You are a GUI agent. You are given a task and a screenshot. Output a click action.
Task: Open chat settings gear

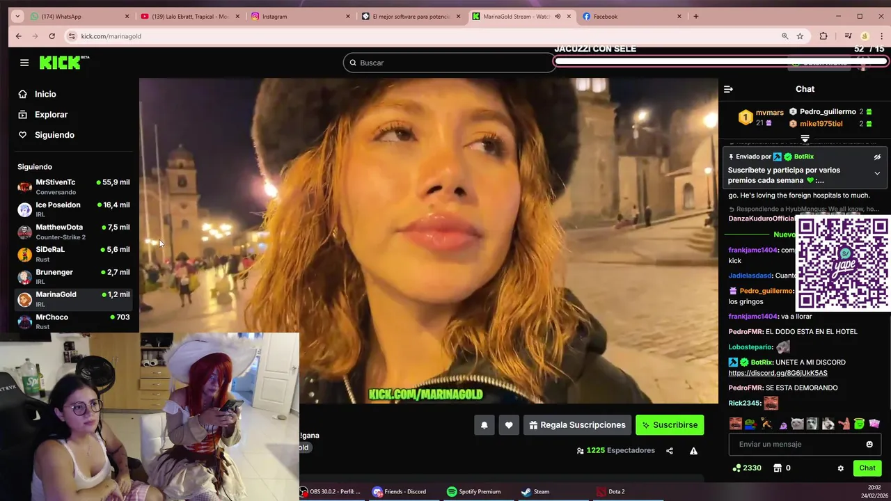(840, 468)
